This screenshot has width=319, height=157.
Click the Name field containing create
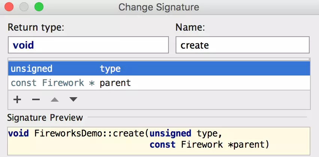click(x=242, y=45)
